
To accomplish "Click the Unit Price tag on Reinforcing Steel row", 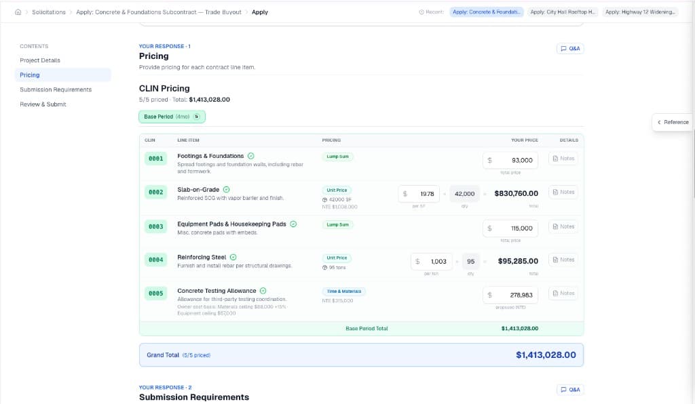I will coord(337,258).
